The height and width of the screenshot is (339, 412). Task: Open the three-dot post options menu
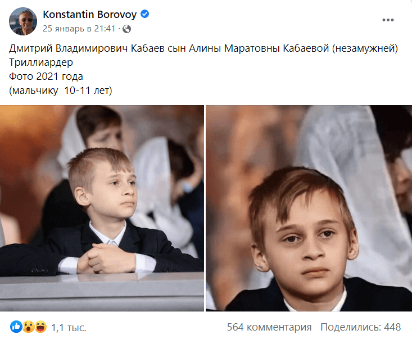point(388,20)
